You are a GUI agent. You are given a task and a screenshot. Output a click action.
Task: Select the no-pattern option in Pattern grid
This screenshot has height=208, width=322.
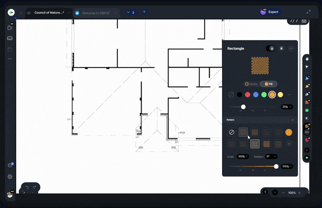tap(232, 132)
